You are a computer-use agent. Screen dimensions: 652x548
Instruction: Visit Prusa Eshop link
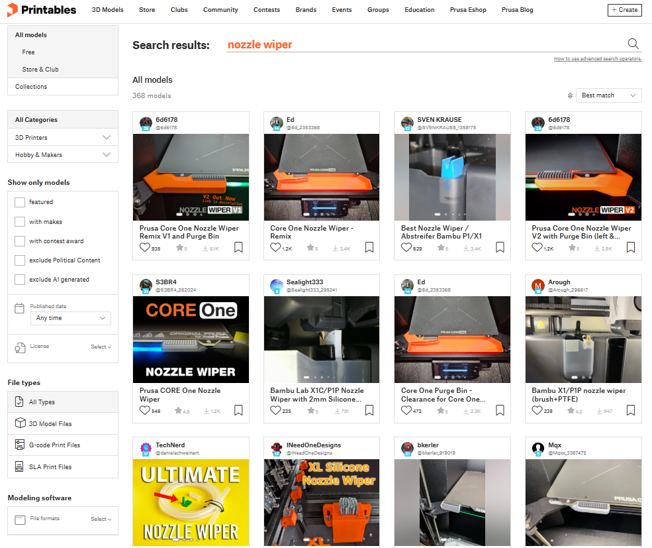468,9
